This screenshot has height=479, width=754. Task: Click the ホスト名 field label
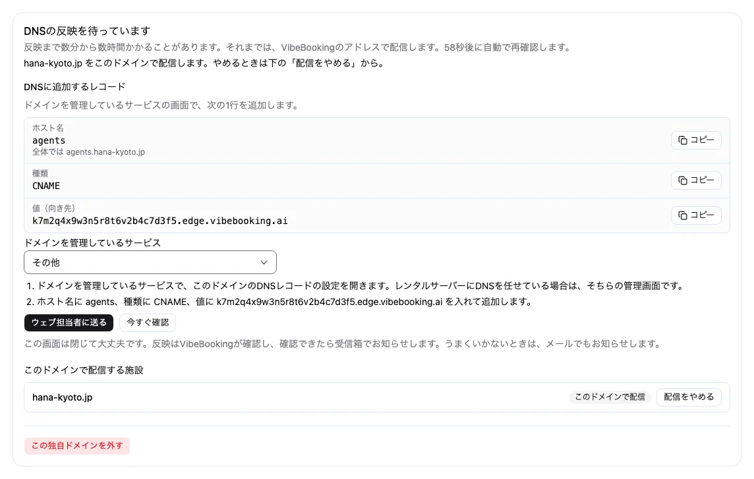(x=47, y=128)
